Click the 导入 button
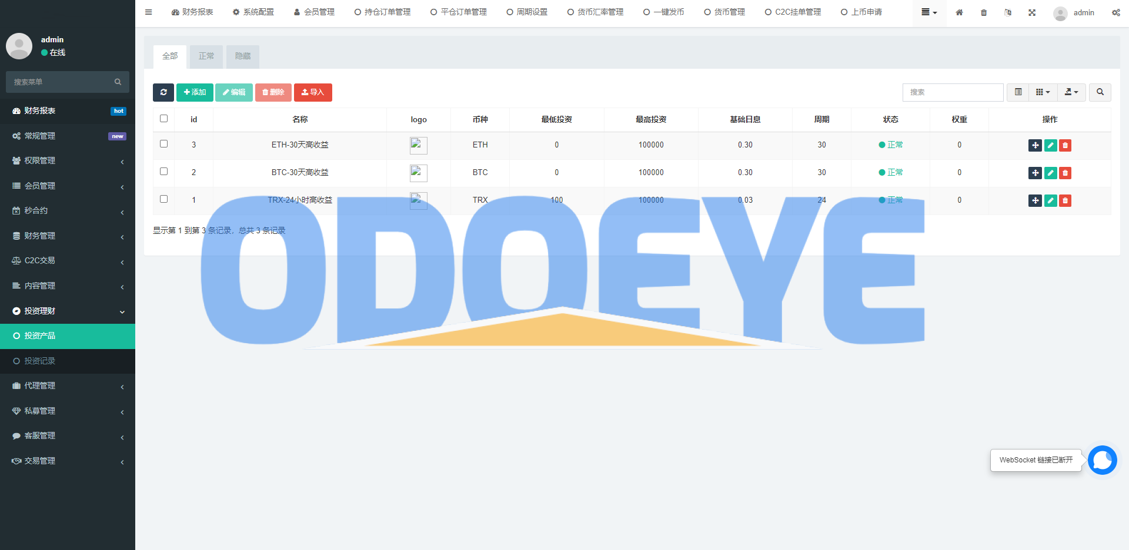The width and height of the screenshot is (1129, 550). tap(313, 92)
